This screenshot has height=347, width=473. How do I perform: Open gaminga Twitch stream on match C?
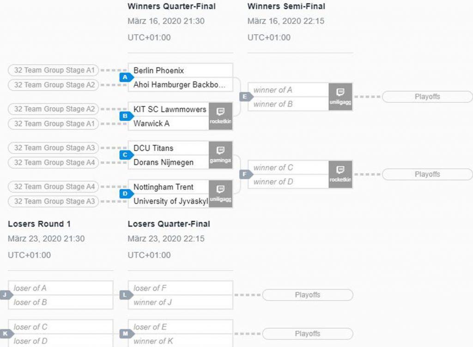point(220,155)
